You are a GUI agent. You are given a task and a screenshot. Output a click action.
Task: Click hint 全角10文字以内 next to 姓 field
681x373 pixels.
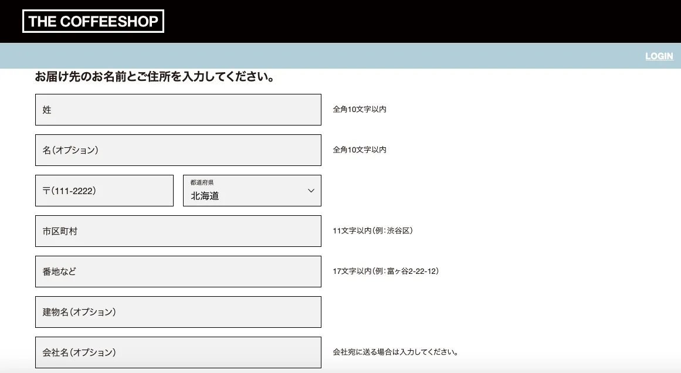tap(360, 110)
